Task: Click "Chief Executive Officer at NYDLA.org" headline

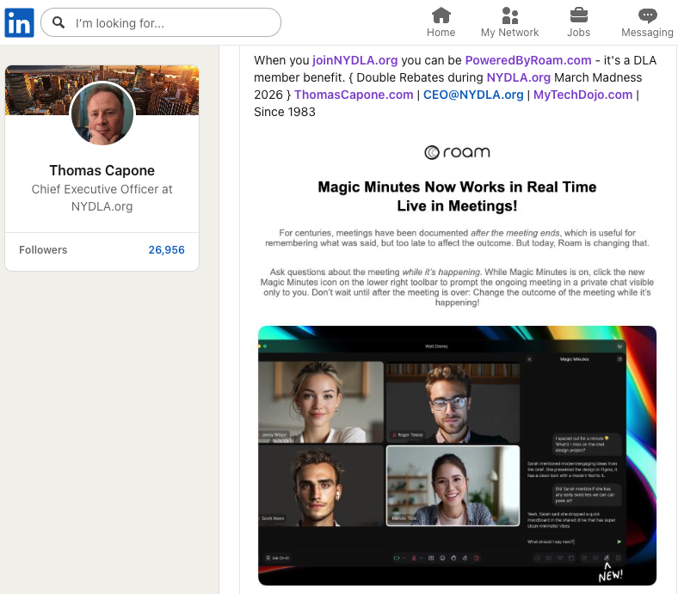Action: point(102,198)
